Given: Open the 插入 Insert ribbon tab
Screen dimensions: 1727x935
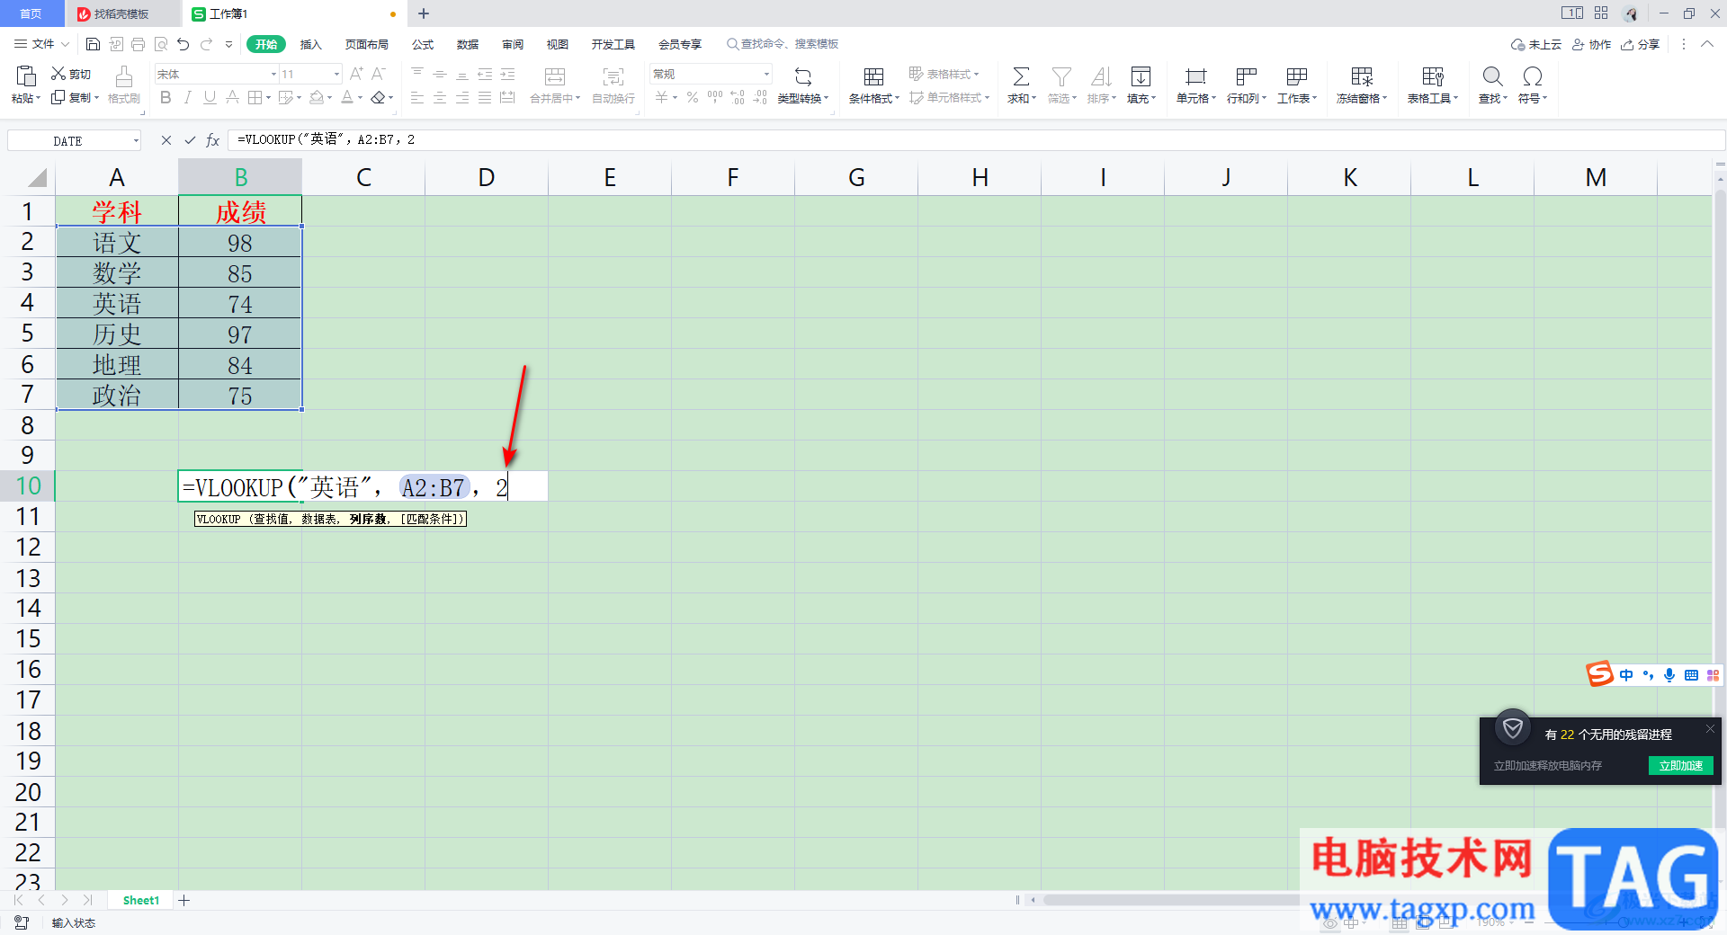Looking at the screenshot, I should coord(310,44).
